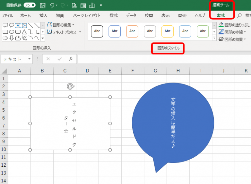251x184 pixels.
Task: Open the 挿入 ribbon tab
Action: pyautogui.click(x=43, y=15)
